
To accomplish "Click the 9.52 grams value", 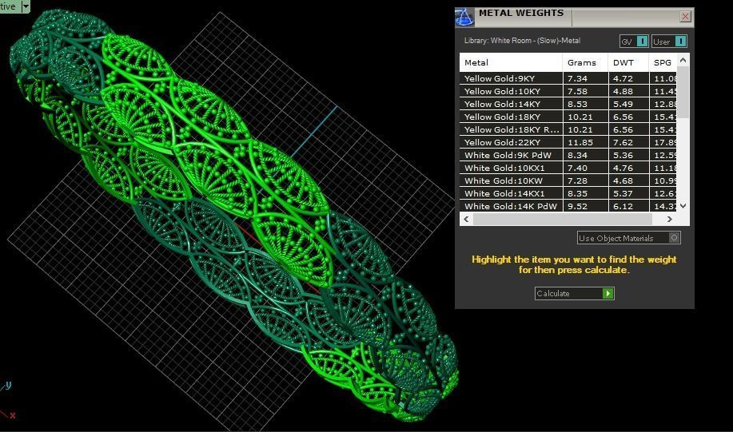I will [577, 206].
